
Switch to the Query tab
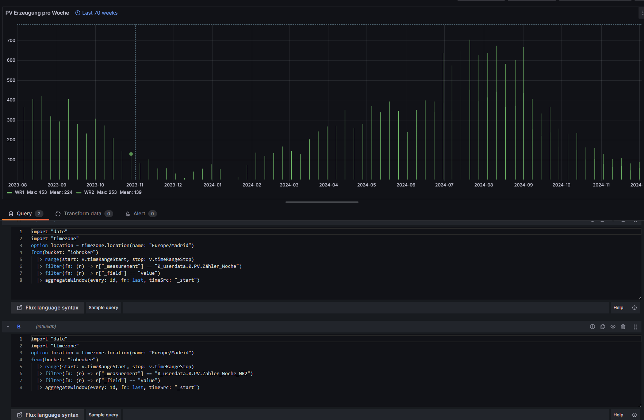26,214
